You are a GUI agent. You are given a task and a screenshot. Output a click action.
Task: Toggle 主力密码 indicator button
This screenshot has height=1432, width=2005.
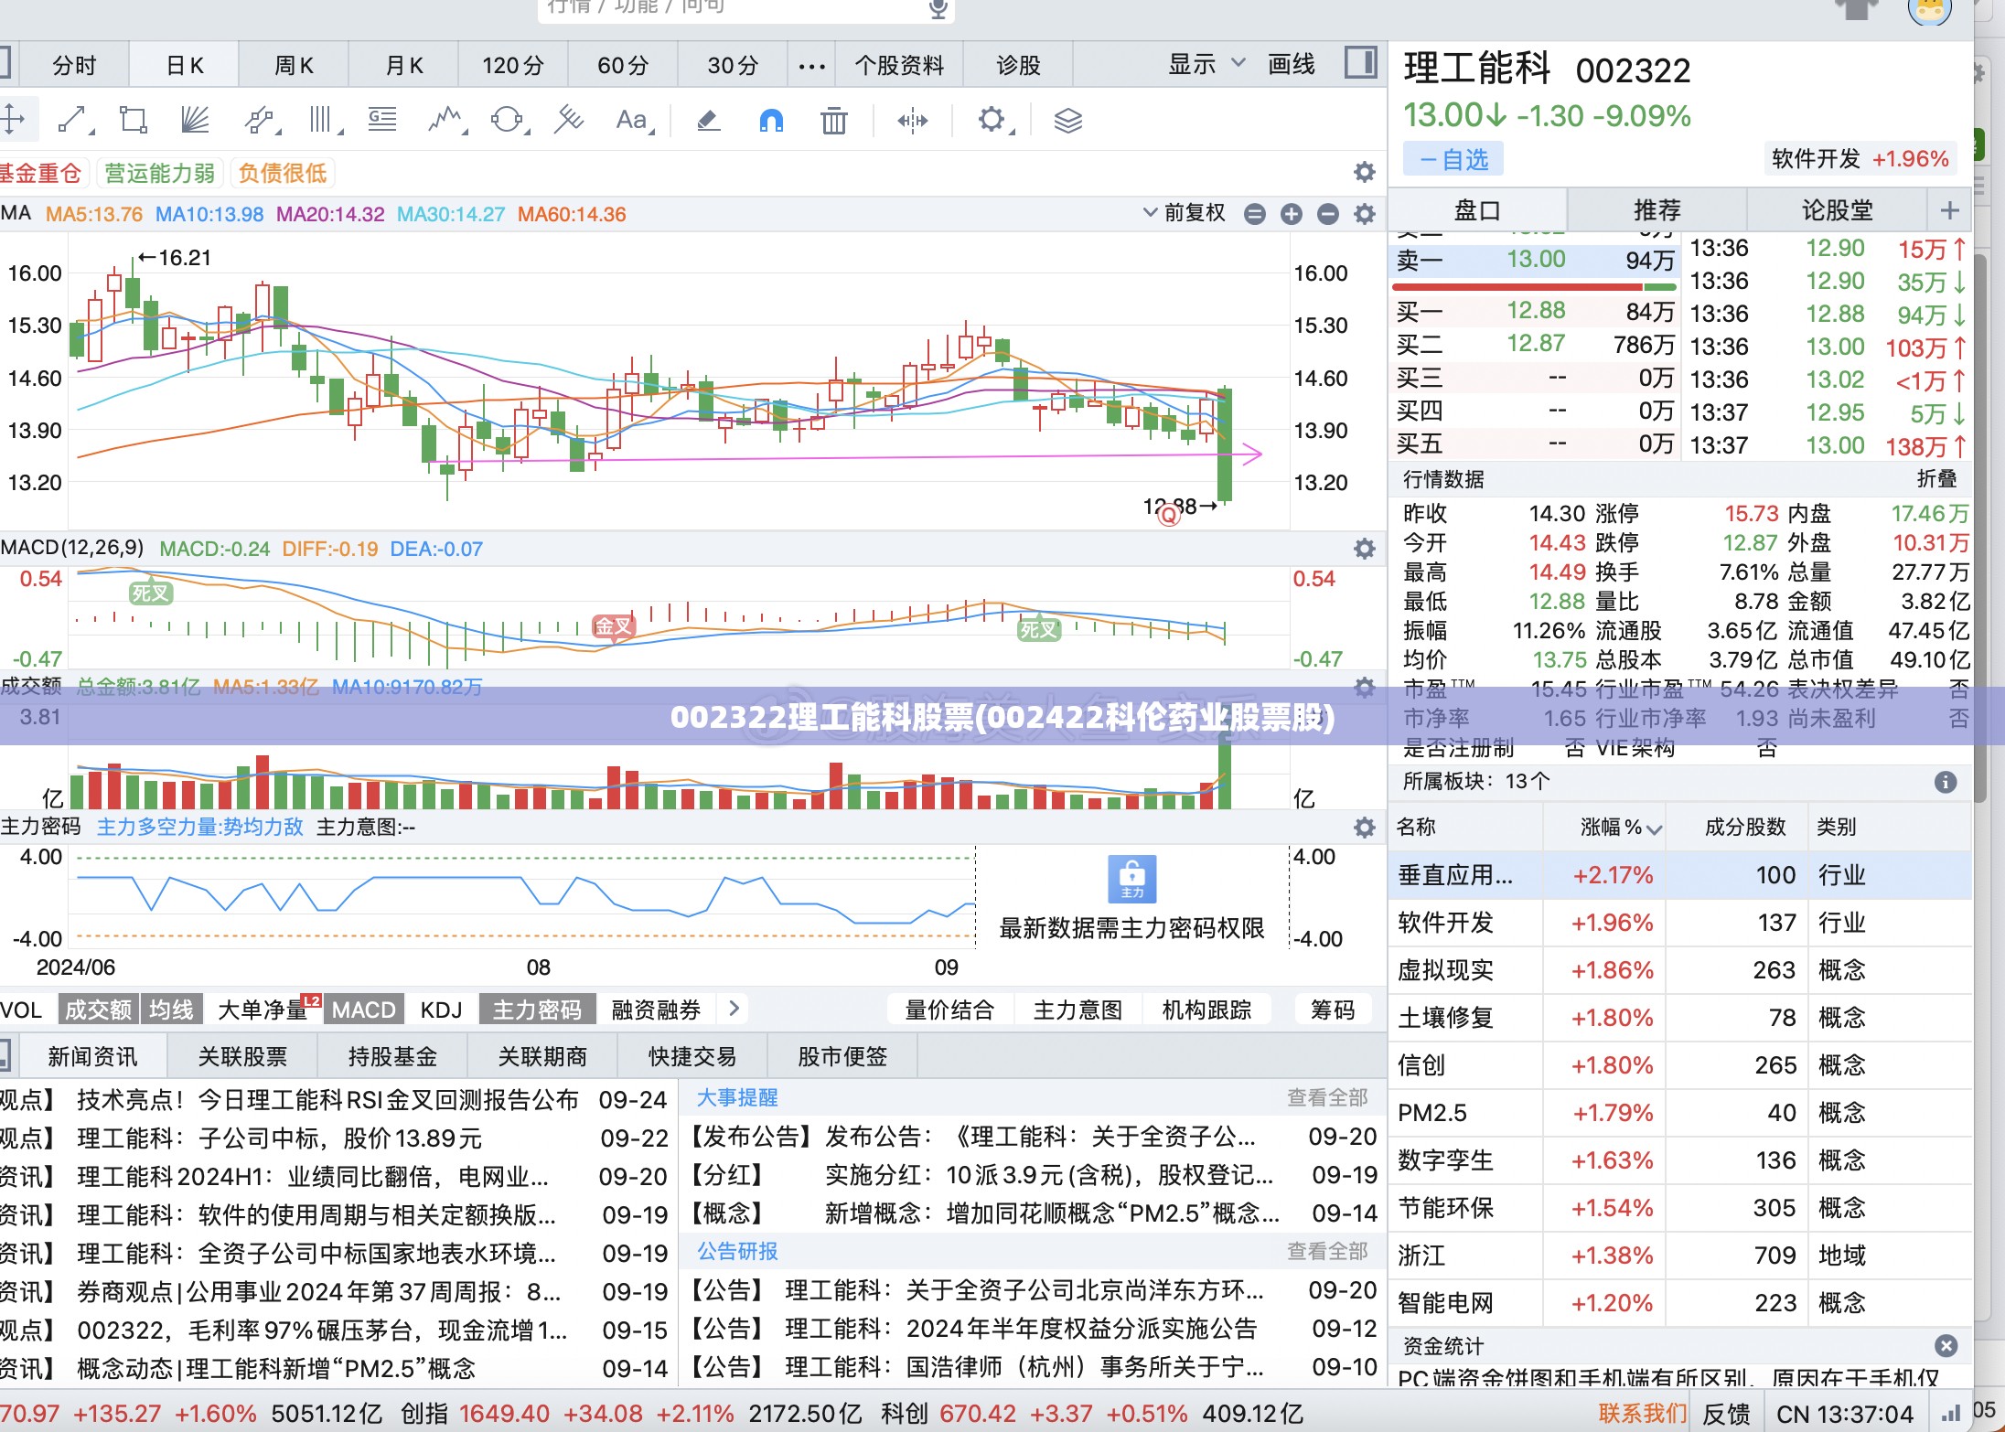click(537, 1010)
